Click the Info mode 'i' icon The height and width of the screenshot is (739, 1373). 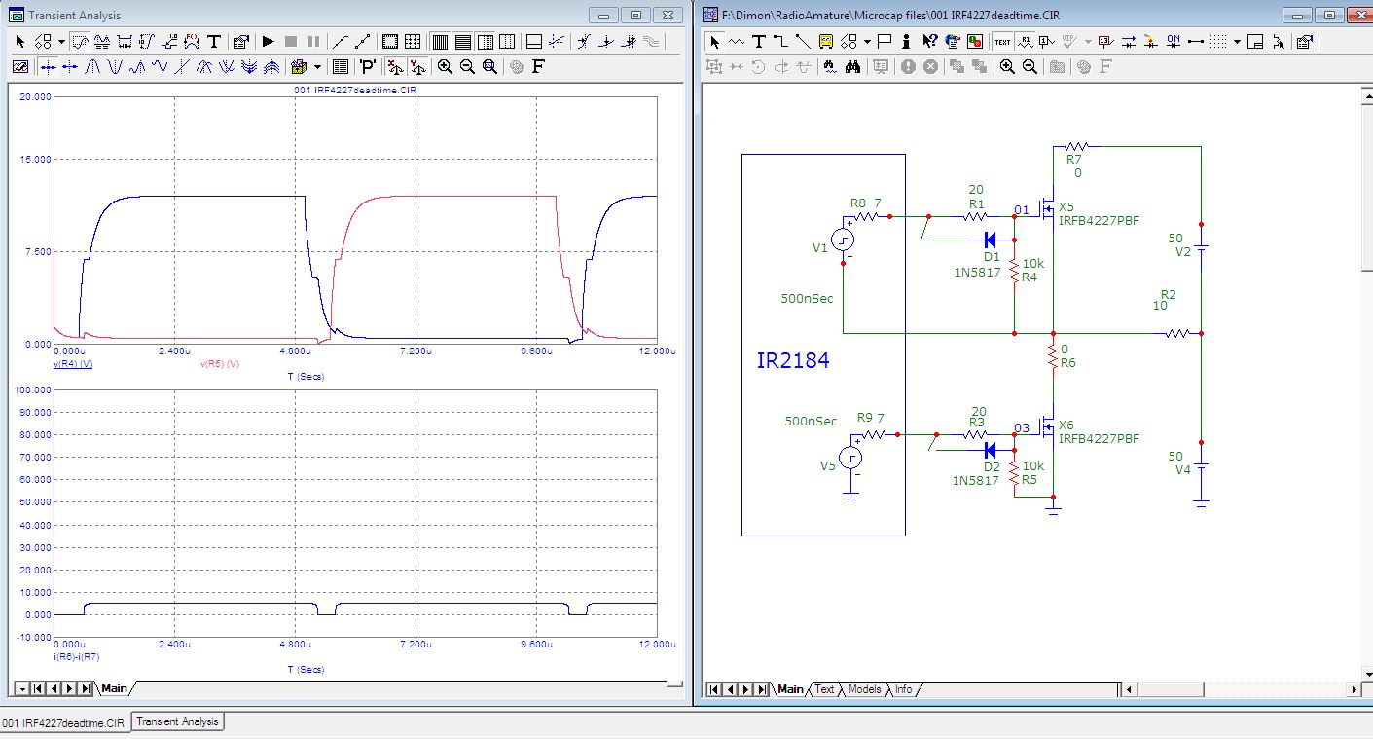click(905, 42)
